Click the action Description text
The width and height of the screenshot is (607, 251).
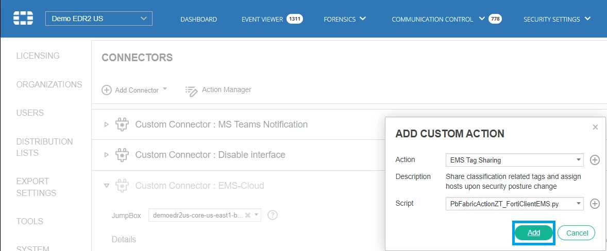pyautogui.click(x=513, y=182)
